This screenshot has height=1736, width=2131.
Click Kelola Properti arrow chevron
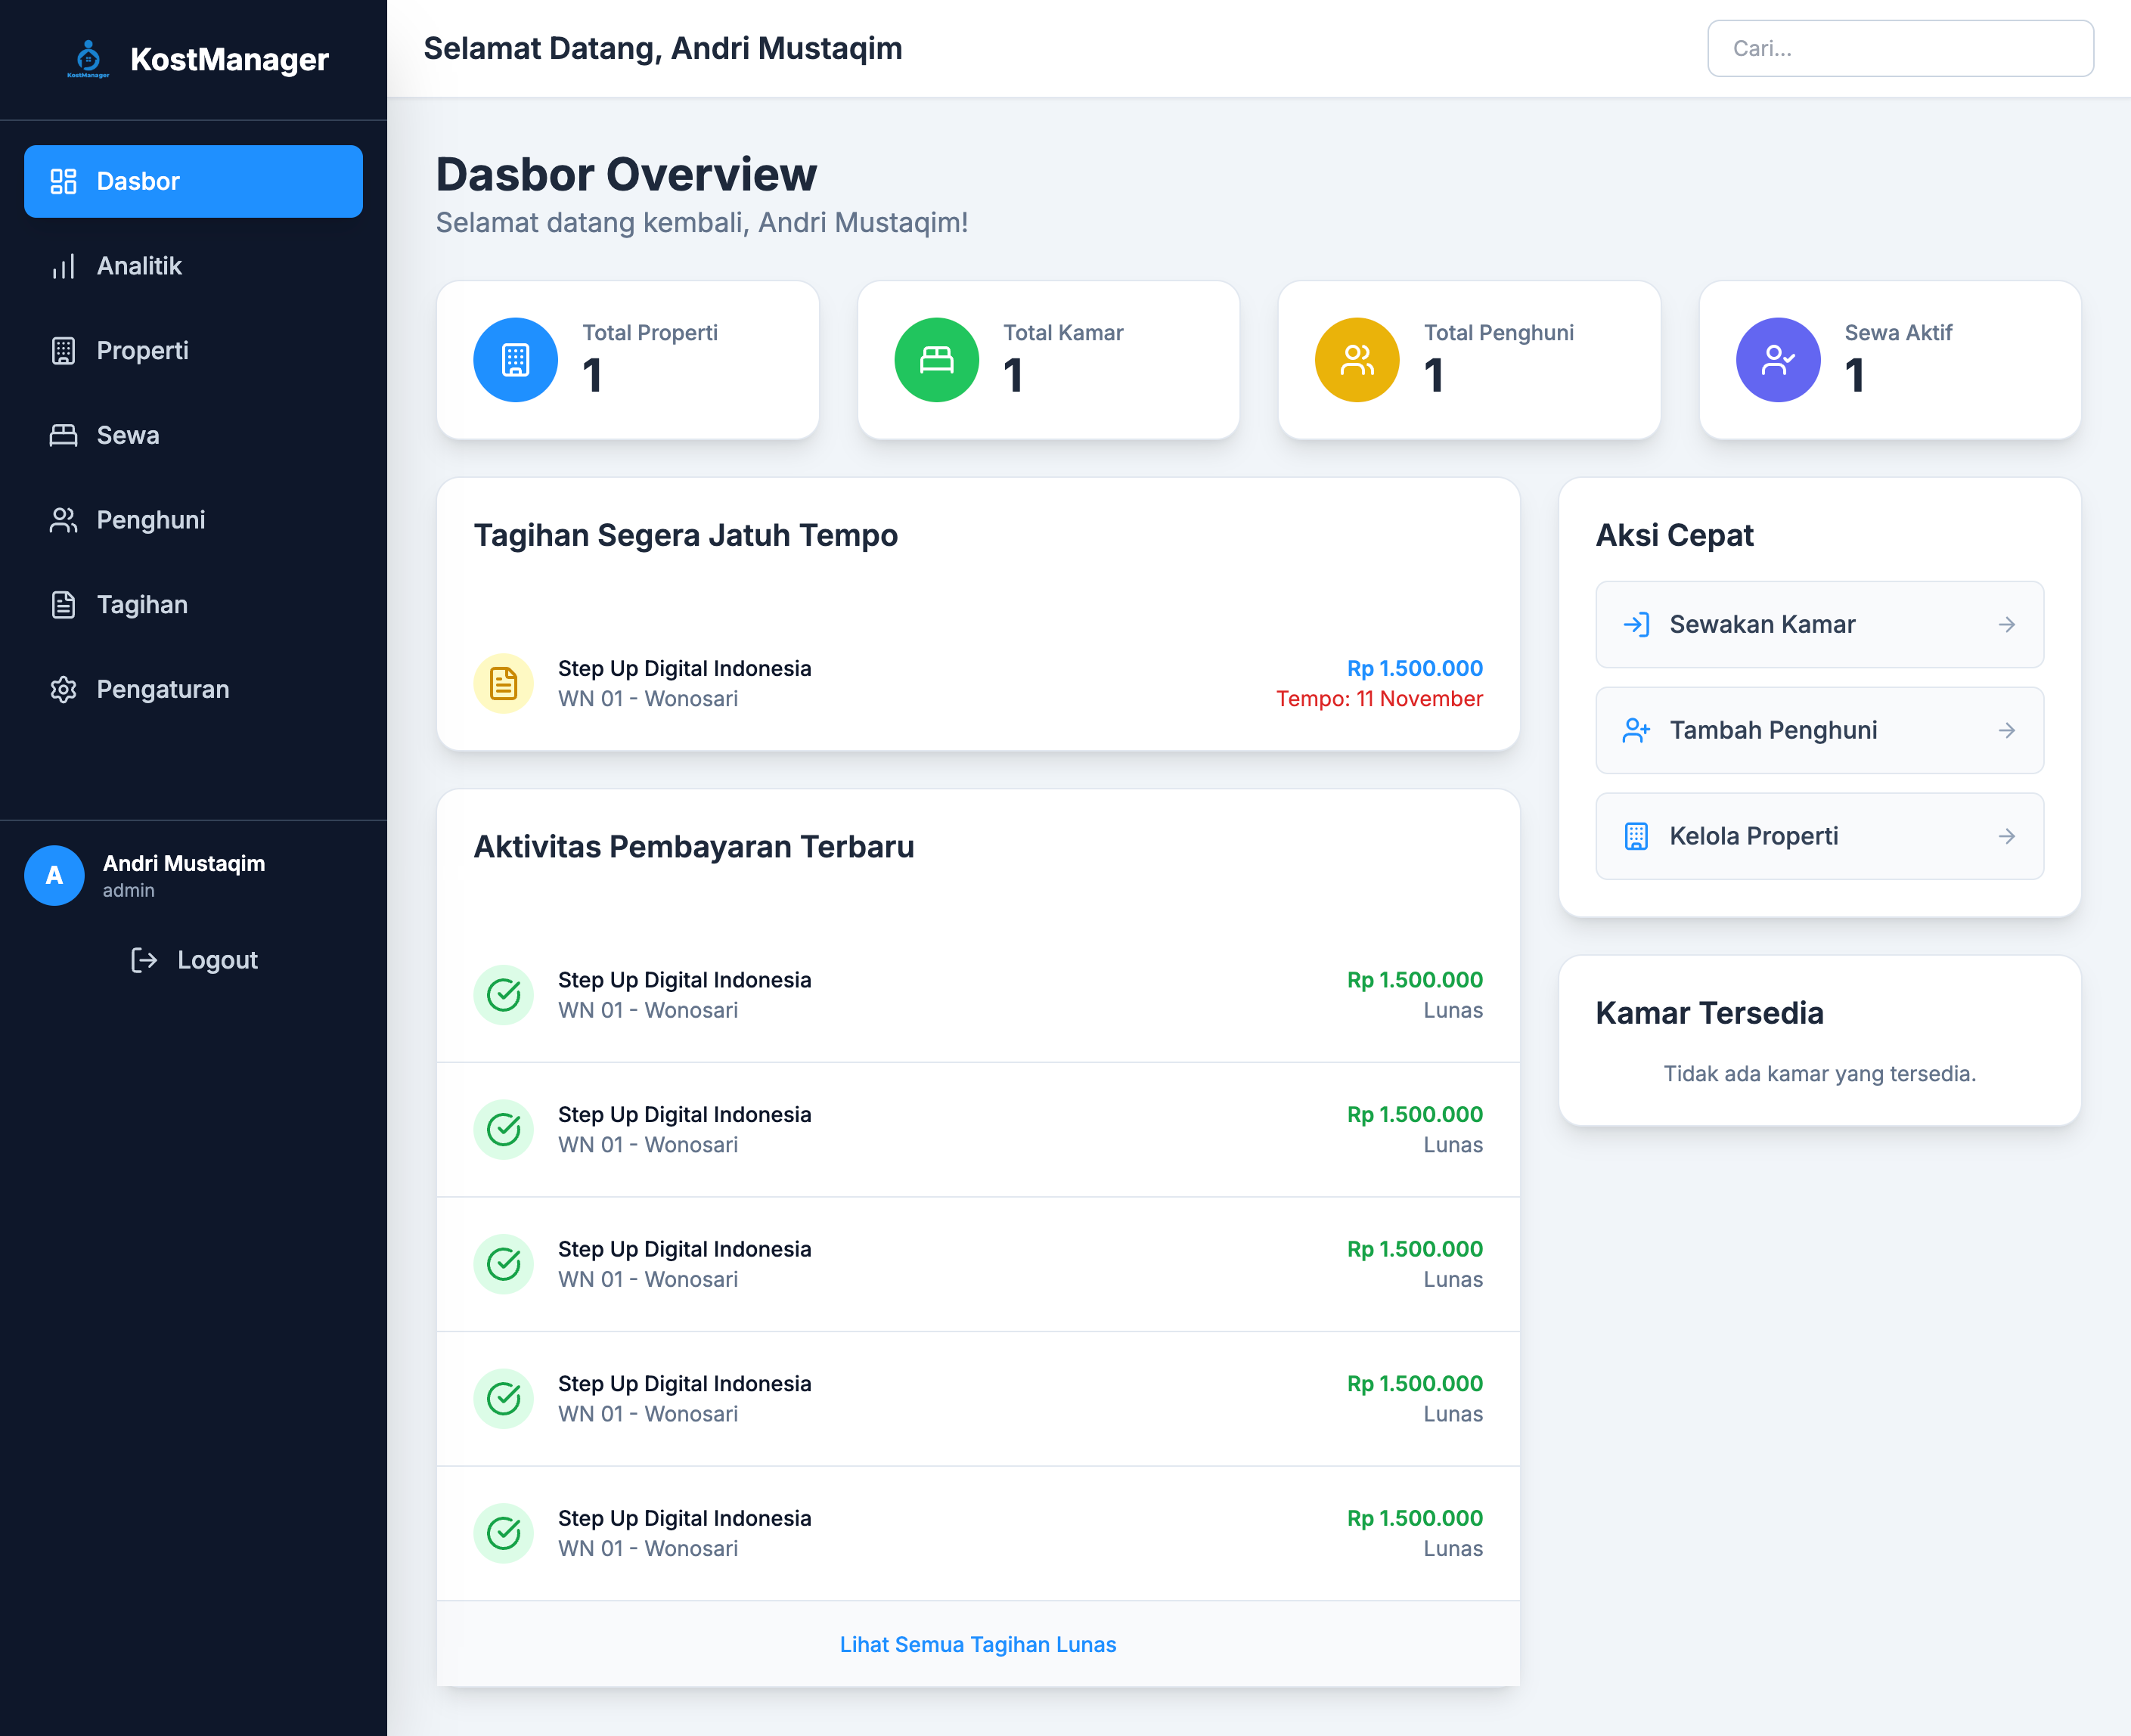(x=2007, y=836)
